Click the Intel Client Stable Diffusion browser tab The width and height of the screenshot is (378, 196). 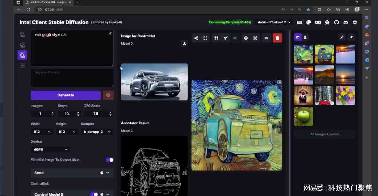[x=48, y=2]
